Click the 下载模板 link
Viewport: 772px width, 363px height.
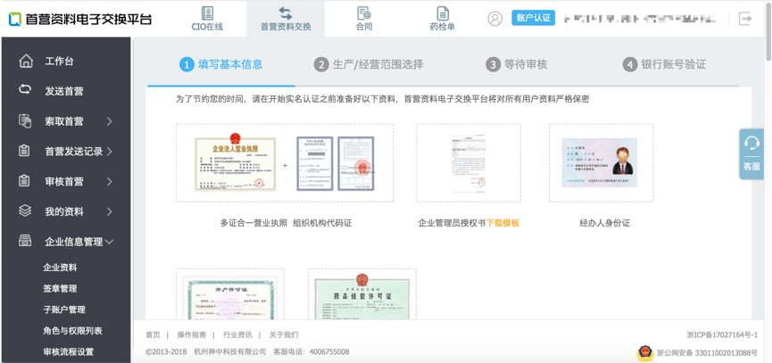tap(502, 223)
